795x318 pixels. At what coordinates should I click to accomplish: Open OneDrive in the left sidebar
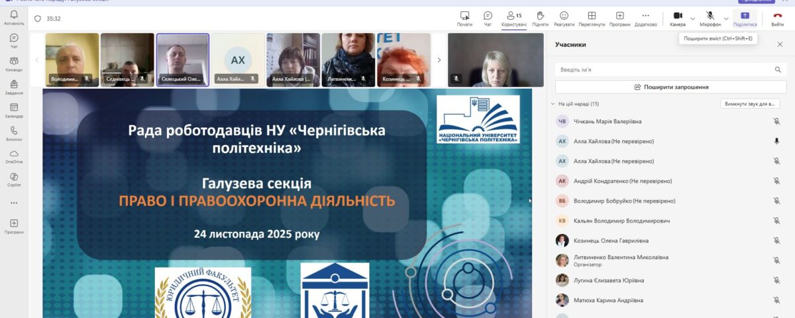14,156
